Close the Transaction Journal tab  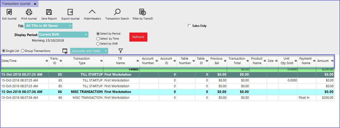point(35,4)
